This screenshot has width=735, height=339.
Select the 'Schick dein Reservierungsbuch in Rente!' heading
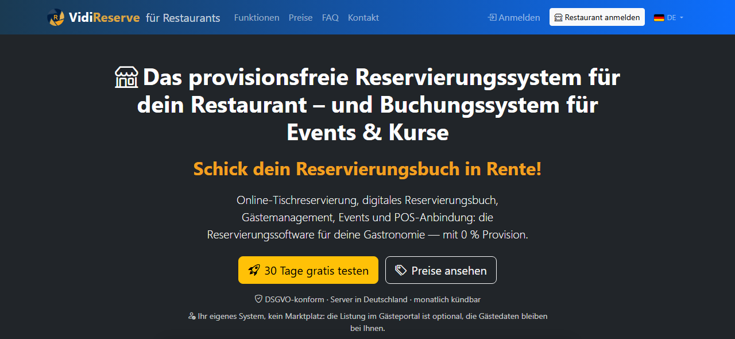point(367,169)
